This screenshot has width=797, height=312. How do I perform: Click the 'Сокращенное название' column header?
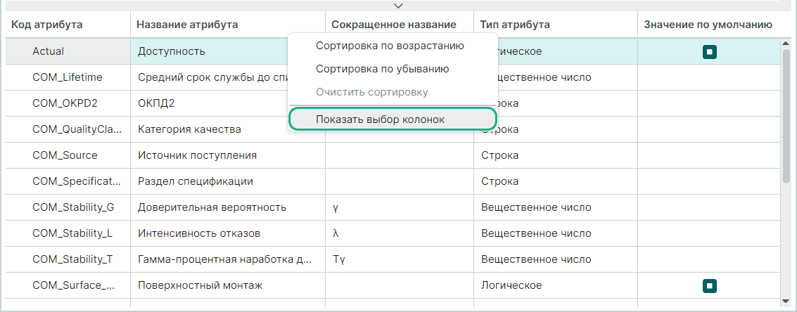[x=394, y=25]
